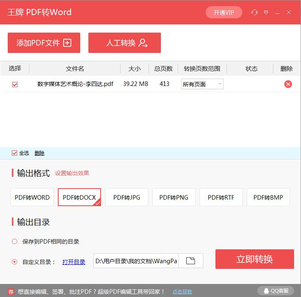301x297 pixels.
Task: Click the 打开目录 link
Action: coord(74,262)
